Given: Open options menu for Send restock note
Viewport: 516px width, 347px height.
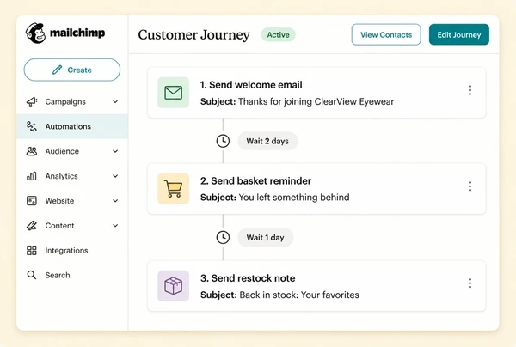Looking at the screenshot, I should pos(470,283).
